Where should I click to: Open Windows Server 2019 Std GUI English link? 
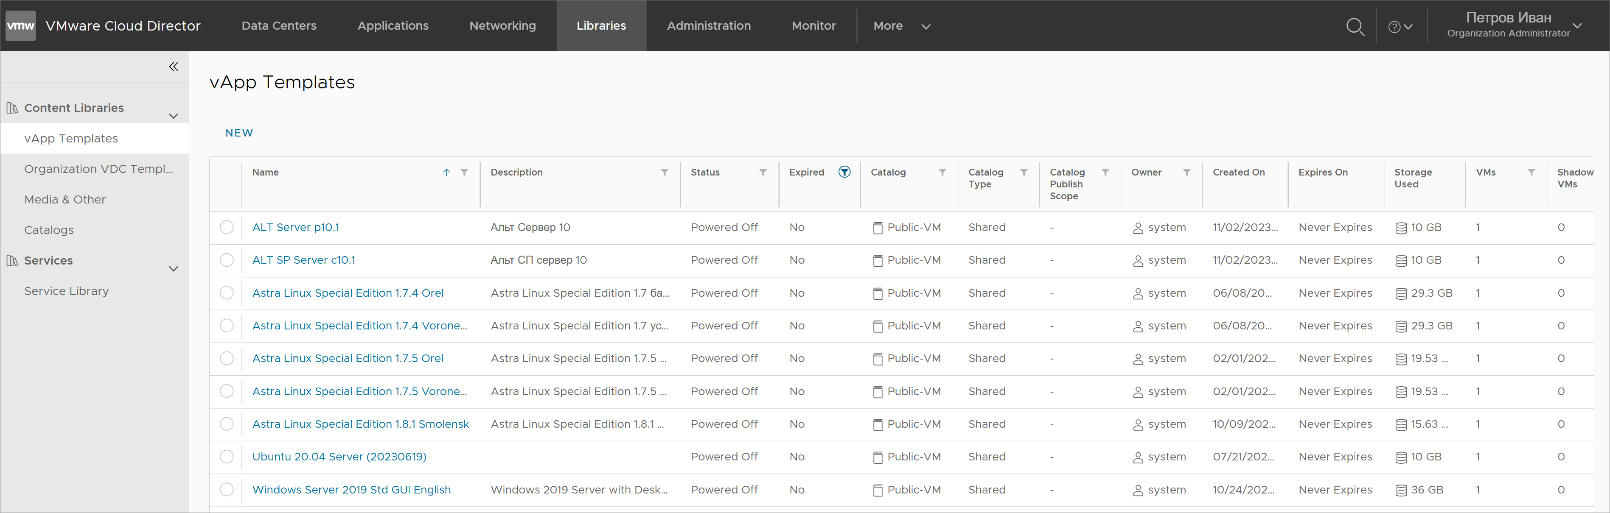(351, 490)
